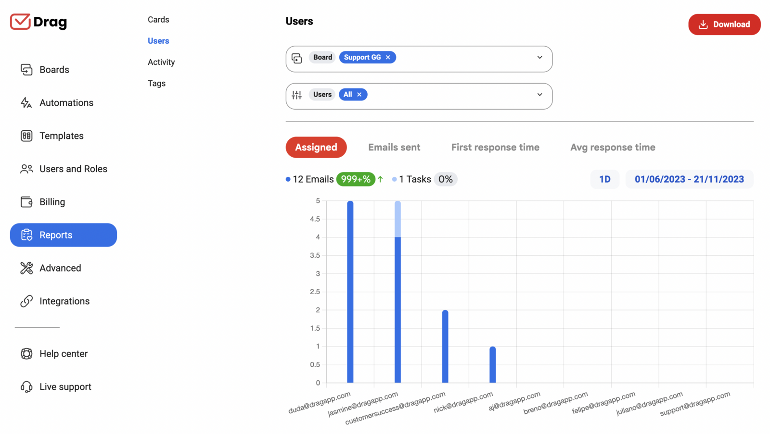
Task: Click the breno@dragapp.com axis label
Action: [x=555, y=403]
